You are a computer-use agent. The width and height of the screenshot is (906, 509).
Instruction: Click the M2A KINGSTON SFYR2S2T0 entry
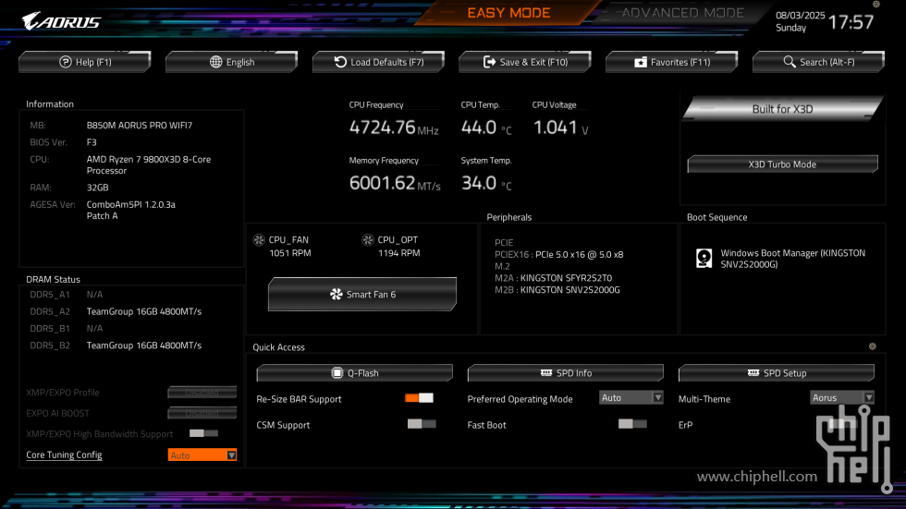(x=553, y=277)
